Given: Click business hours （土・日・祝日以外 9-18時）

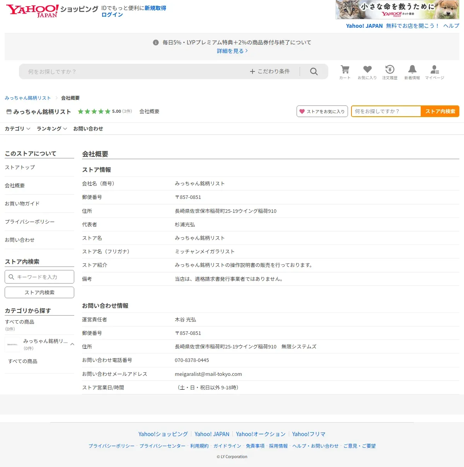Looking at the screenshot, I should 208,387.
